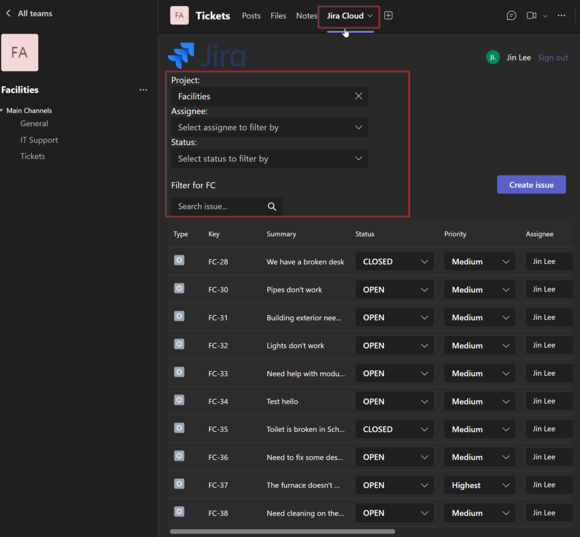580x537 pixels.
Task: Switch to the Posts tab
Action: tap(251, 16)
